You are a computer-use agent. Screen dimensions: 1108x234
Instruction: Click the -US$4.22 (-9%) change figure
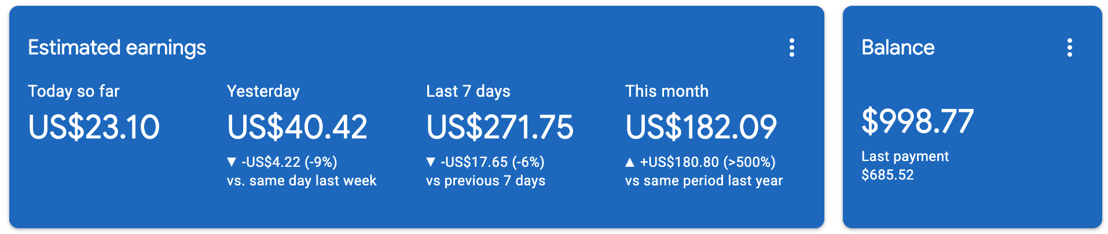(x=289, y=162)
